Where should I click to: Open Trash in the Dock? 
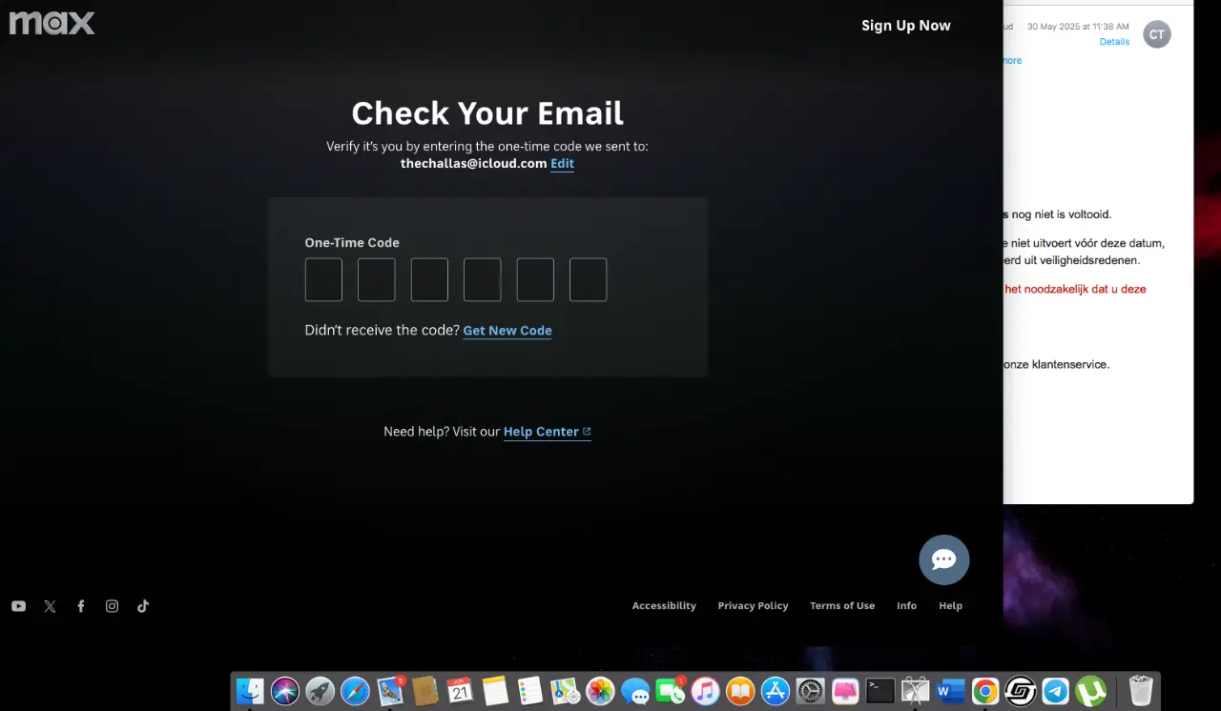(1141, 690)
